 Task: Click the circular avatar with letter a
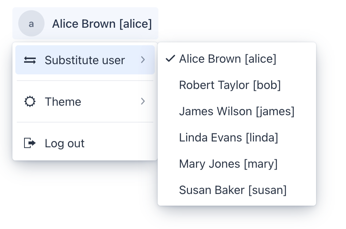[x=31, y=24]
